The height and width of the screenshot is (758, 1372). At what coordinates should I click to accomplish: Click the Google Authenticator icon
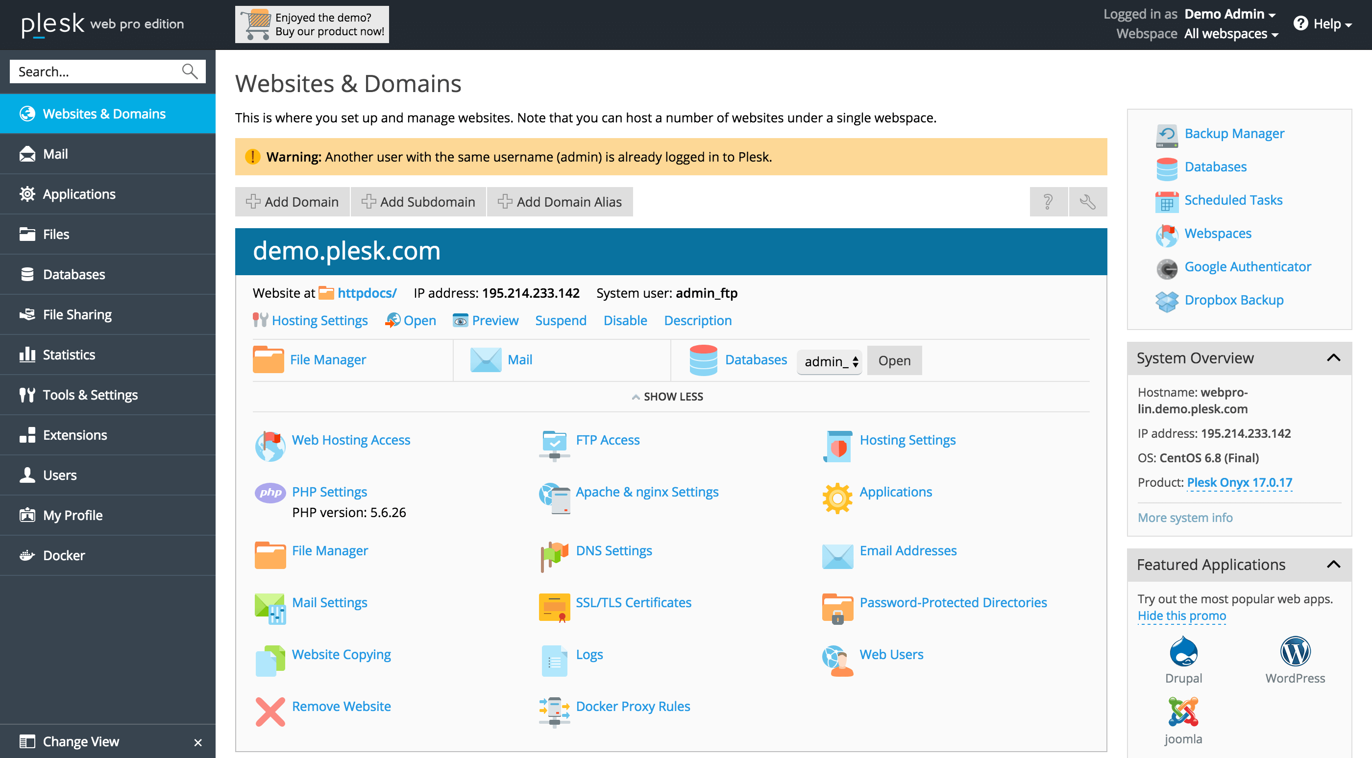point(1167,268)
